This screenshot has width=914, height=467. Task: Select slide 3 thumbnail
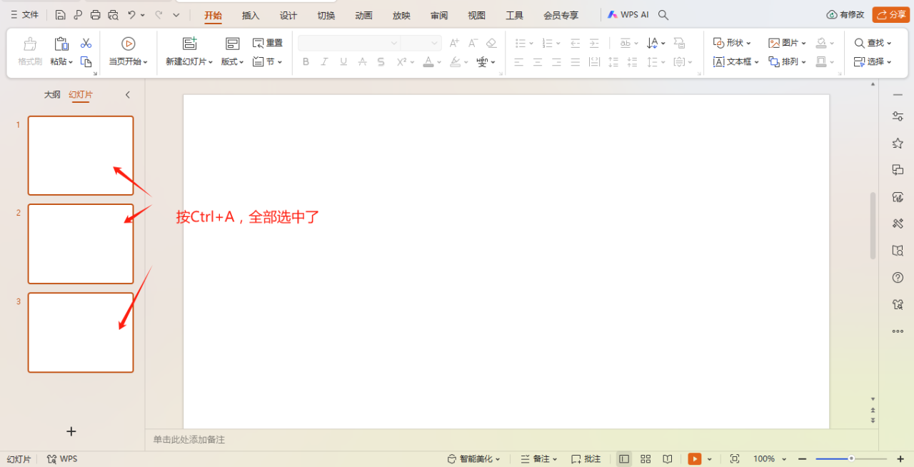[x=80, y=332]
